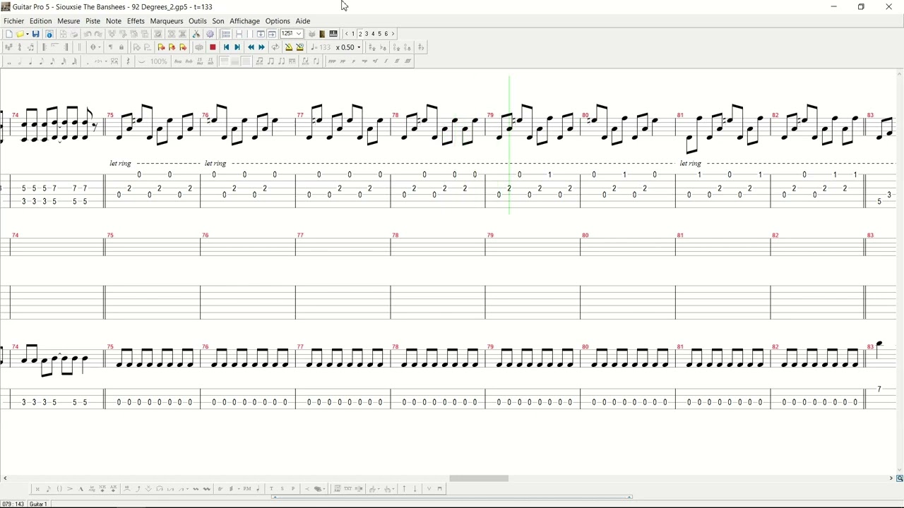904x508 pixels.
Task: Open dropdown arrow next to folder icon
Action: (x=27, y=34)
